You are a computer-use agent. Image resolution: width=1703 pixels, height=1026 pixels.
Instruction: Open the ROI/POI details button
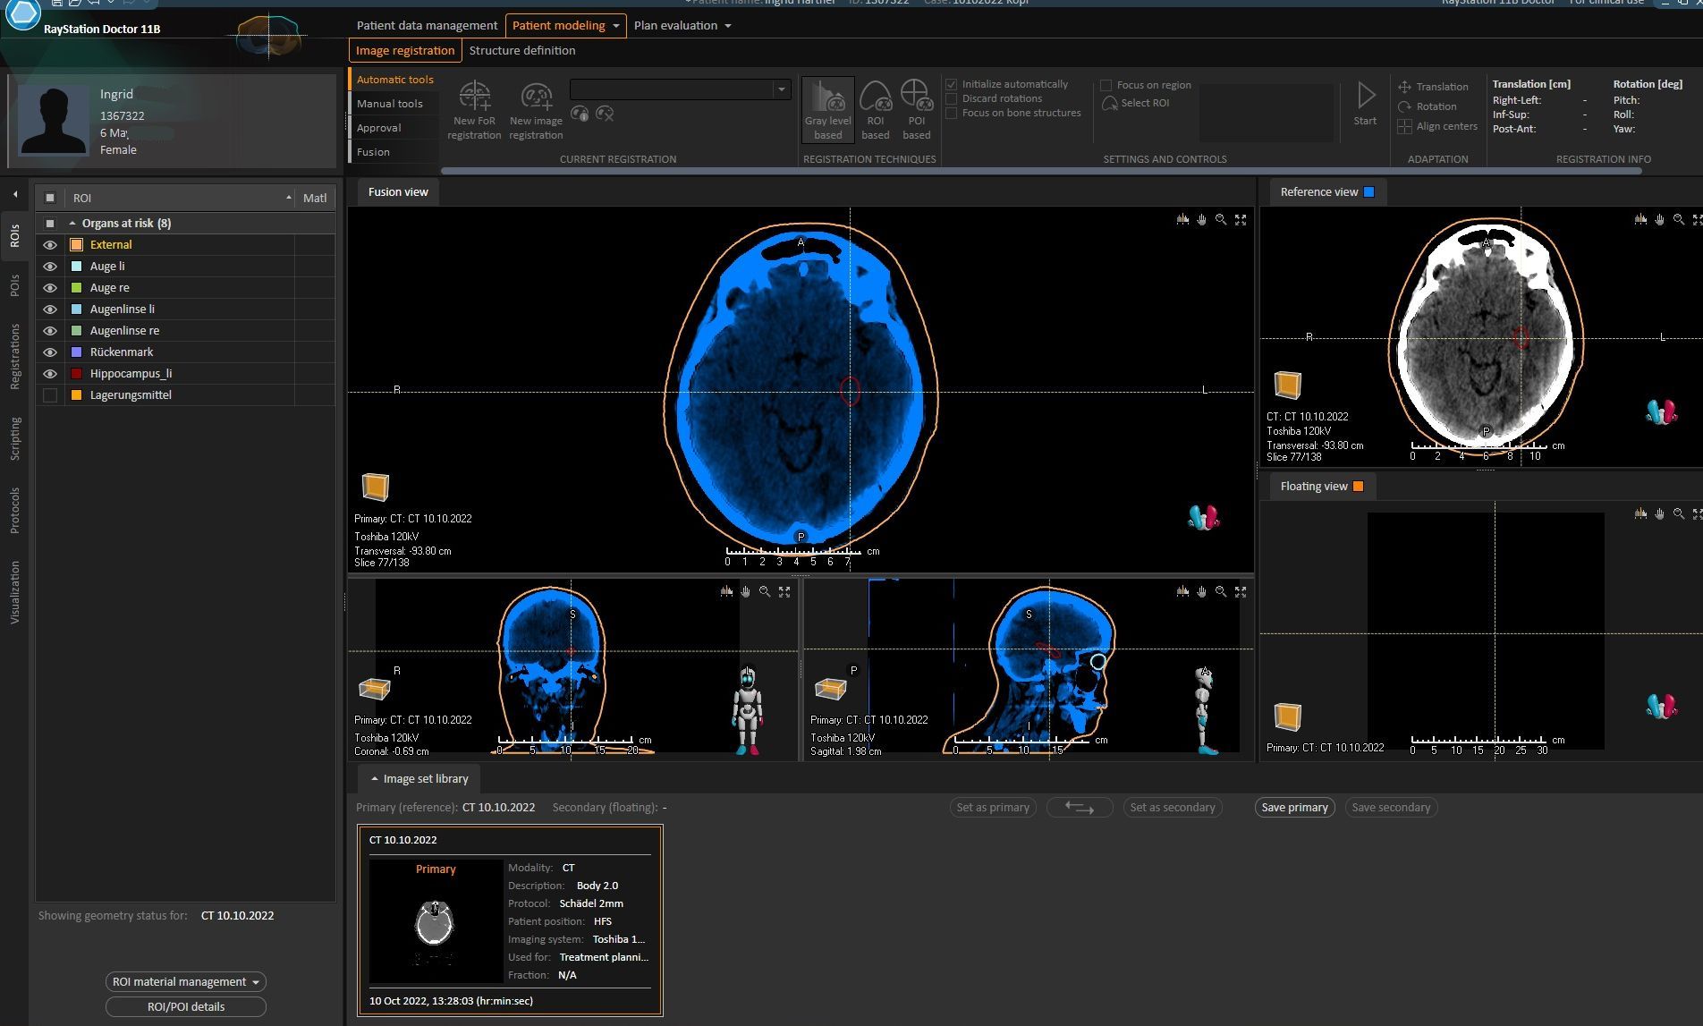pyautogui.click(x=186, y=1006)
